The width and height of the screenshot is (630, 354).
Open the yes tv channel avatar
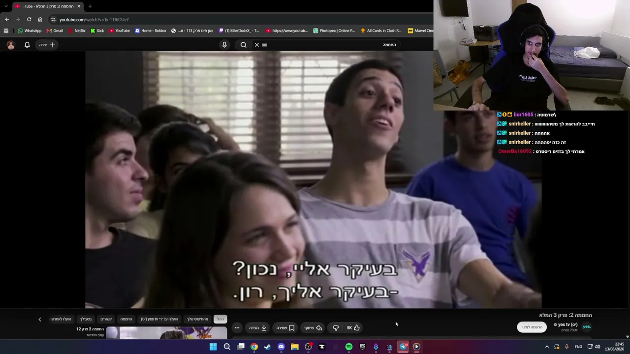[587, 326]
